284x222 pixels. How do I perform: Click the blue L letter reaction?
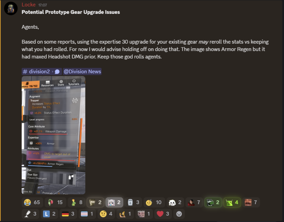[49, 214]
